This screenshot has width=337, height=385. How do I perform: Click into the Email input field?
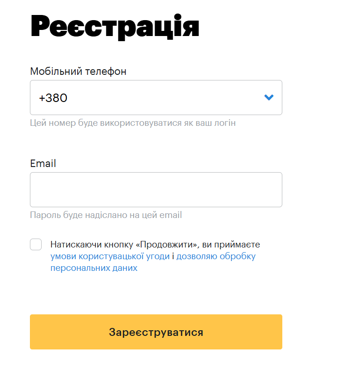point(156,189)
